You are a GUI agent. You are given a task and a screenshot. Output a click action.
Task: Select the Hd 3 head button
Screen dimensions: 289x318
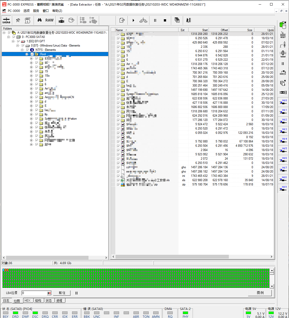pos(283,131)
